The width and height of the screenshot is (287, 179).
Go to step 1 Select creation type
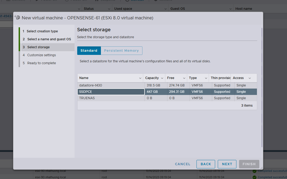tap(42, 31)
